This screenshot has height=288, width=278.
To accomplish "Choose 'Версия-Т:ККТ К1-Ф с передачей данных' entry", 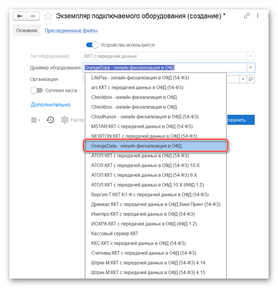I will 156,194.
